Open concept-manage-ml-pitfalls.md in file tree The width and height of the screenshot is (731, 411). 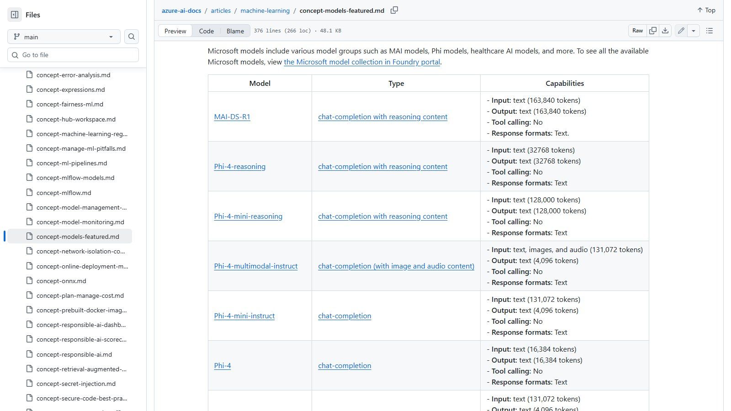81,148
